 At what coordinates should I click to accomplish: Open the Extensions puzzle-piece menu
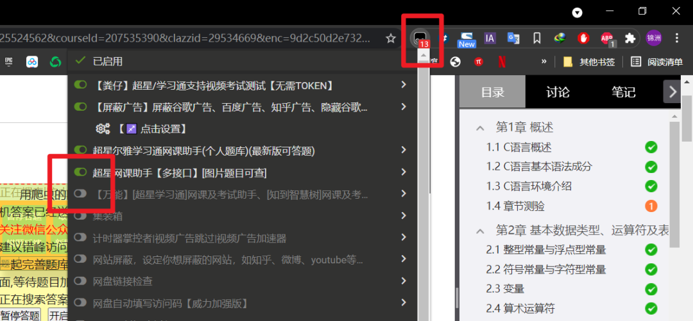[630, 38]
